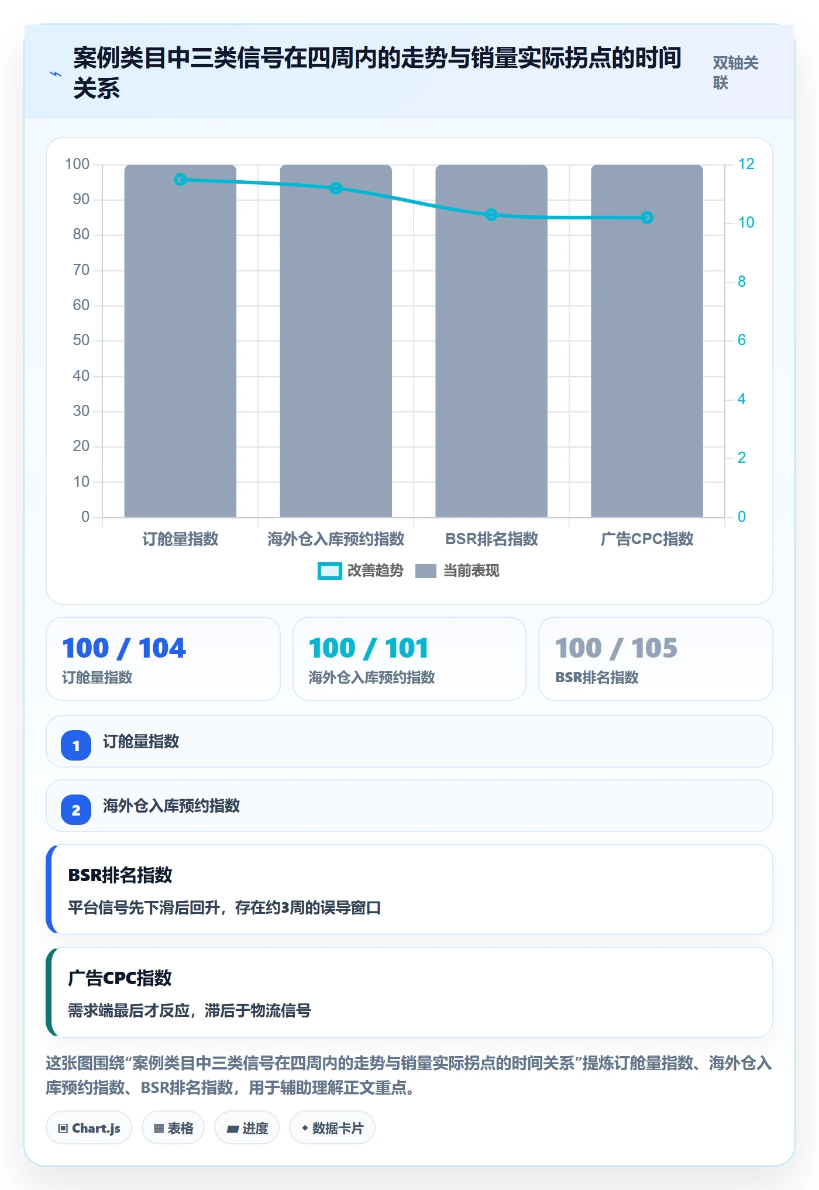
Task: Select the line data point above 海外仓入库预约指数
Action: tap(336, 188)
